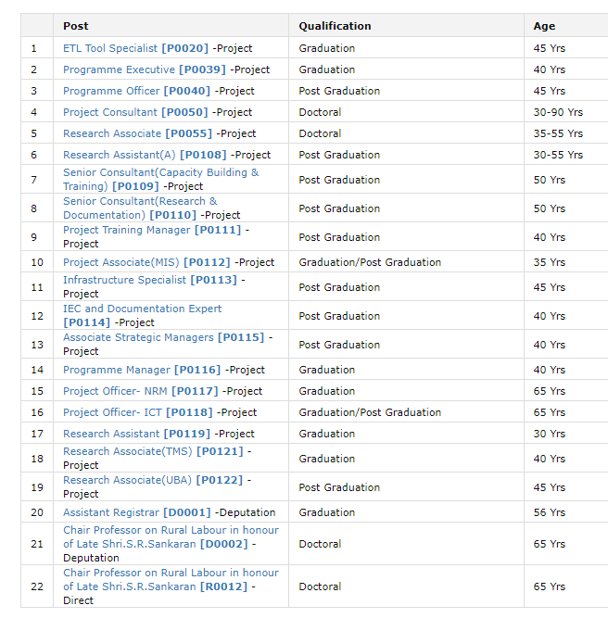Open ETL Tool Specialist [P0020] post link
Screen dimensions: 608x618
(135, 48)
